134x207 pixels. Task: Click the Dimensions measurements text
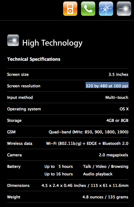[85, 185]
